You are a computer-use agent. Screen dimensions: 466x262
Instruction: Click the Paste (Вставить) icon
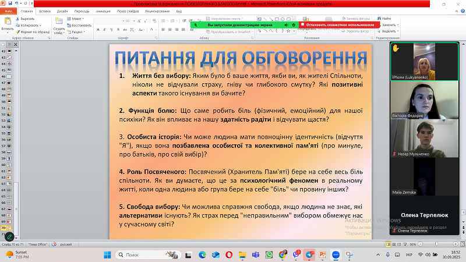coord(8,22)
